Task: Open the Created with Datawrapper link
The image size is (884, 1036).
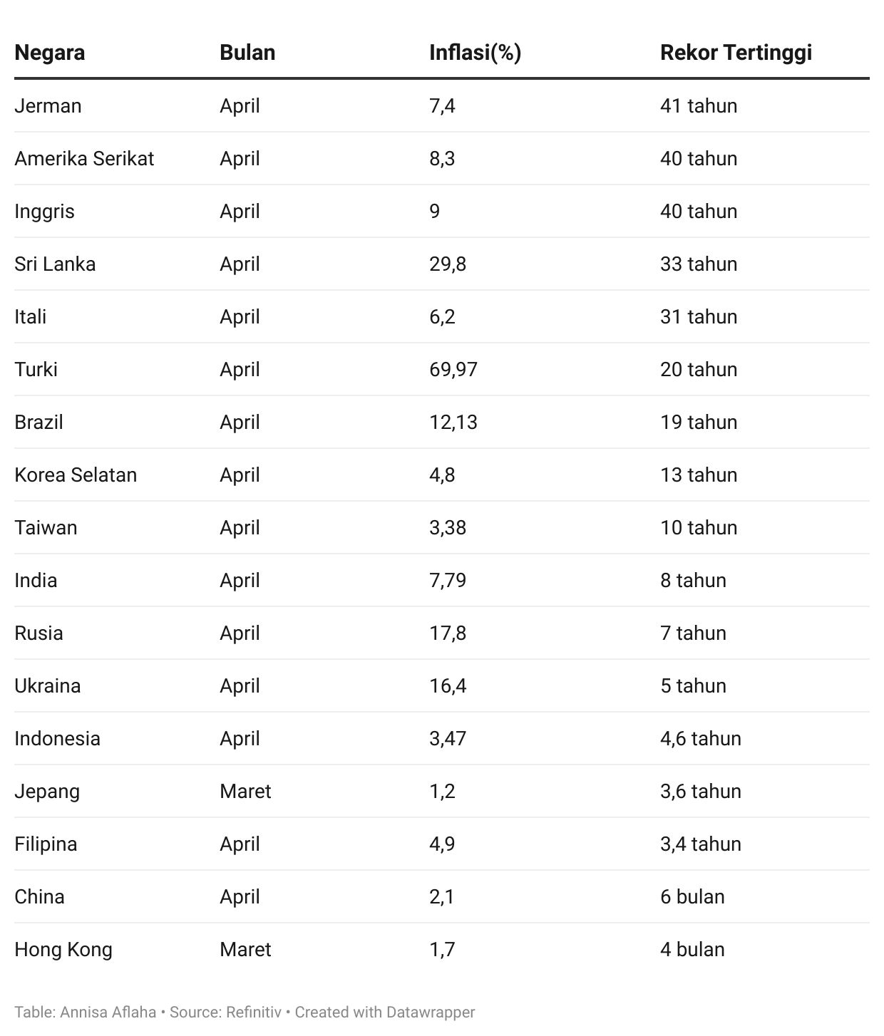Action: point(385,1012)
